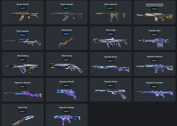This screenshot has height=126, width=177.
Task: Click the Tilde Judge title text
Action: pyautogui.click(x=110, y=30)
